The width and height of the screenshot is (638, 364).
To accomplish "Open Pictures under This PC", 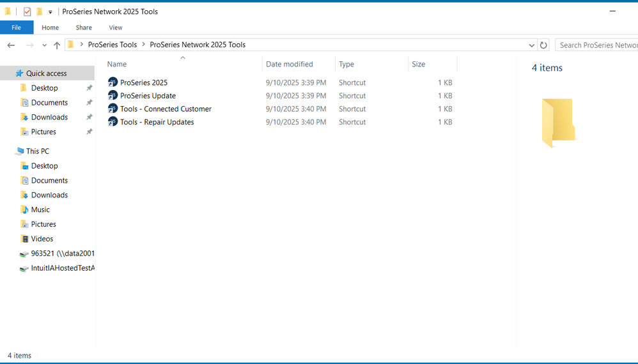I will (x=43, y=224).
